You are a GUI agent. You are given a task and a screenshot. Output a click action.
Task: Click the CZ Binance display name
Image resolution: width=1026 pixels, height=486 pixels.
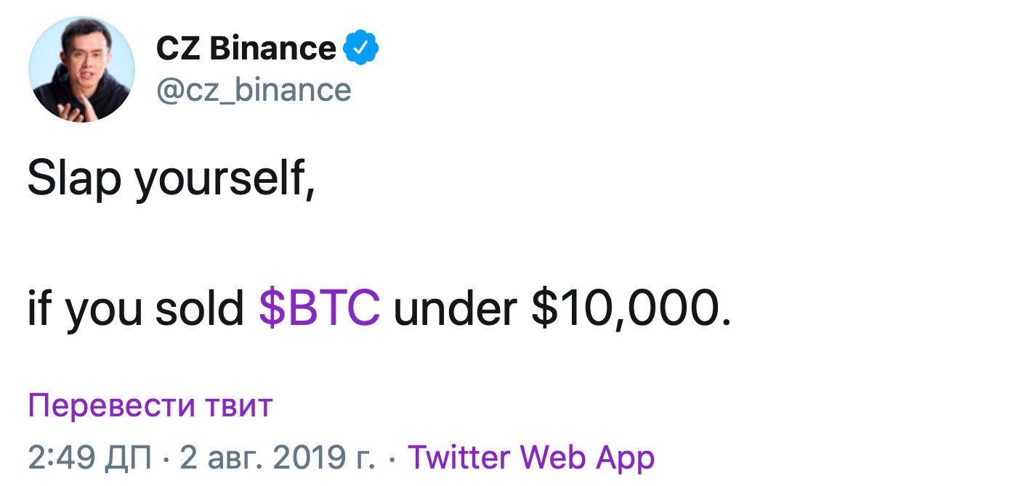pos(246,49)
